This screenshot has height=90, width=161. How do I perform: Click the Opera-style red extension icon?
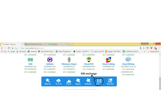(x=155, y=48)
